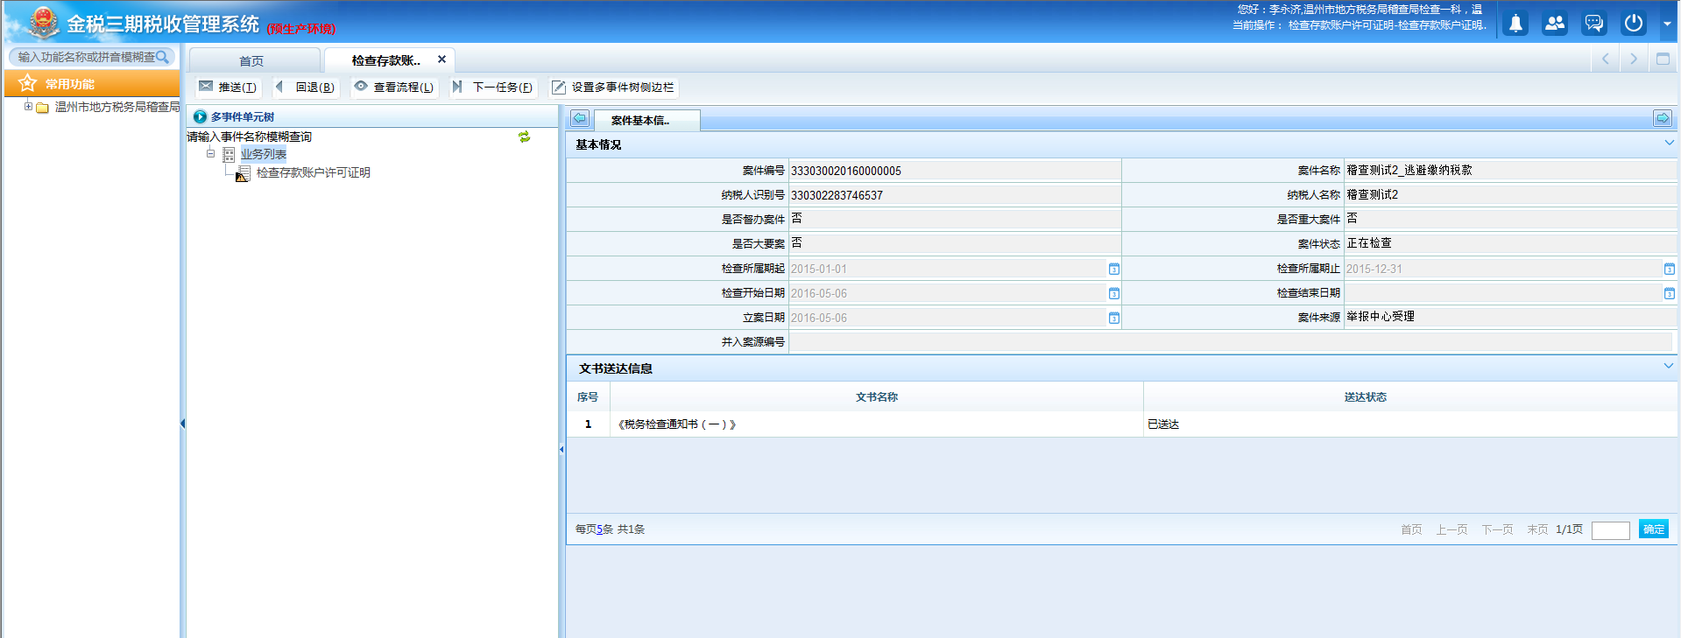Screen dimensions: 1681x638
Task: Switch to the 检查存款账.. tab
Action: (x=386, y=60)
